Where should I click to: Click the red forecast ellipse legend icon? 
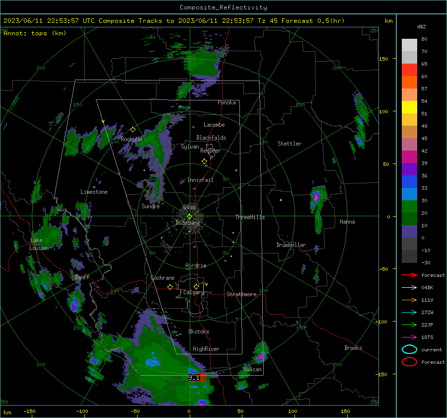(x=409, y=362)
